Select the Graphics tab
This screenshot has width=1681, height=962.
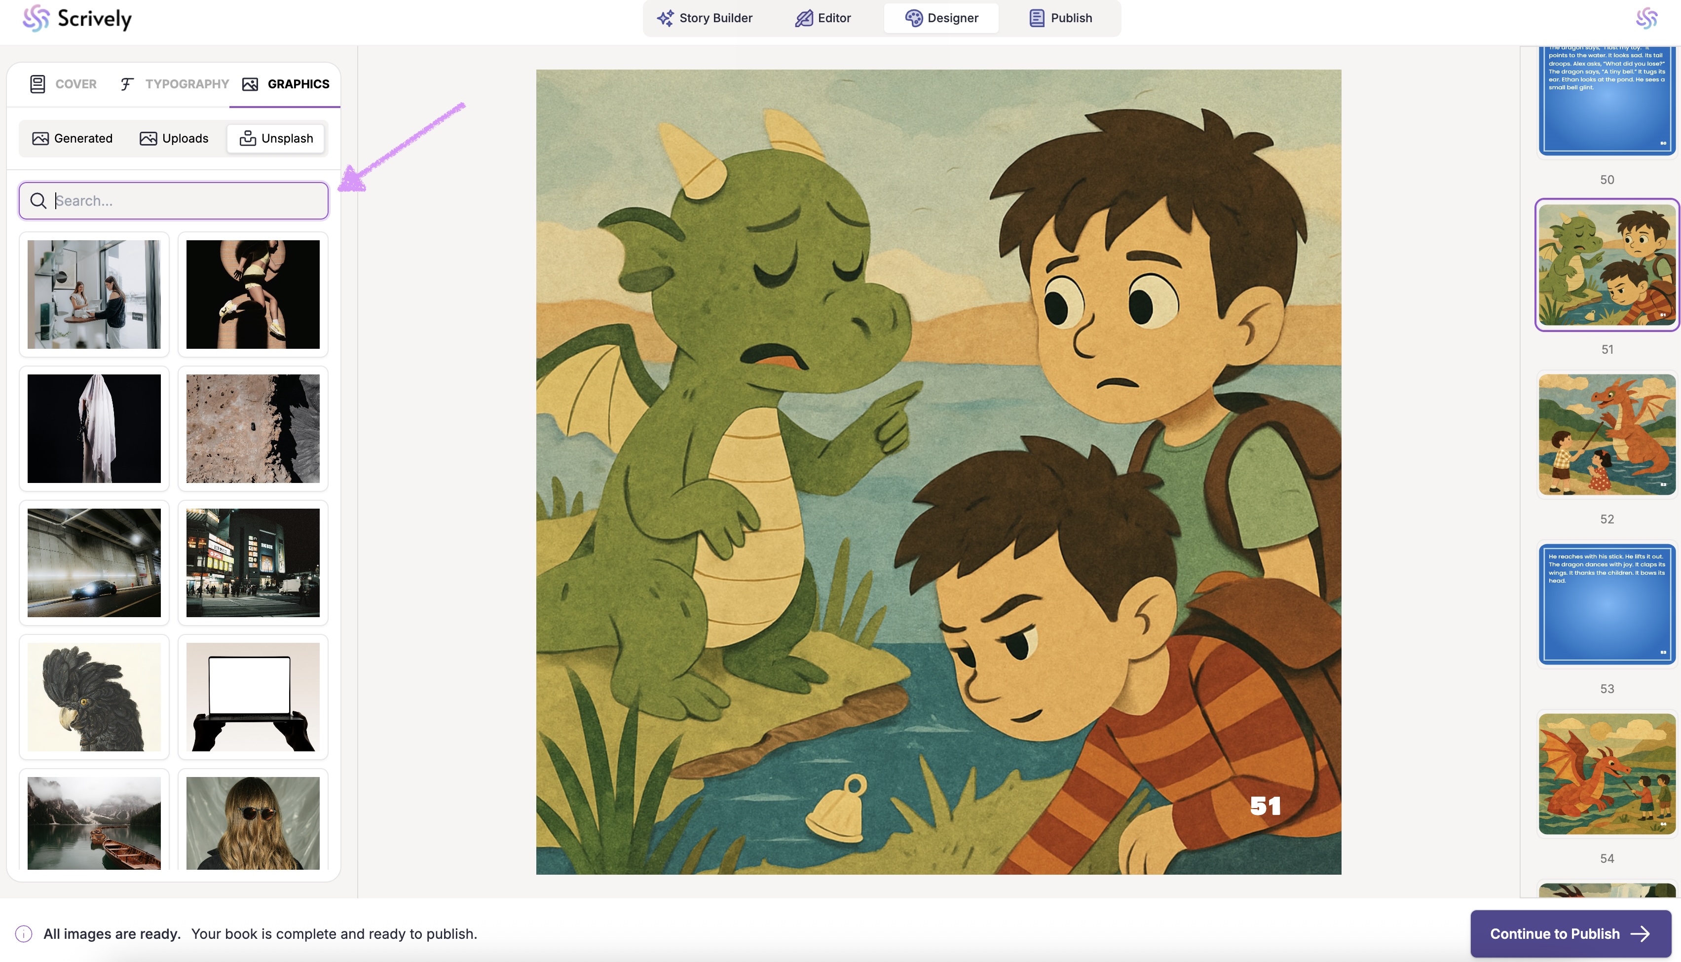click(286, 84)
